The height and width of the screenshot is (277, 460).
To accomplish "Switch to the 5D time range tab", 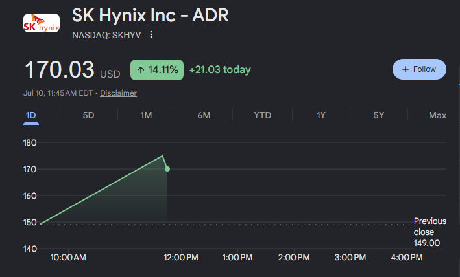I will click(x=88, y=115).
